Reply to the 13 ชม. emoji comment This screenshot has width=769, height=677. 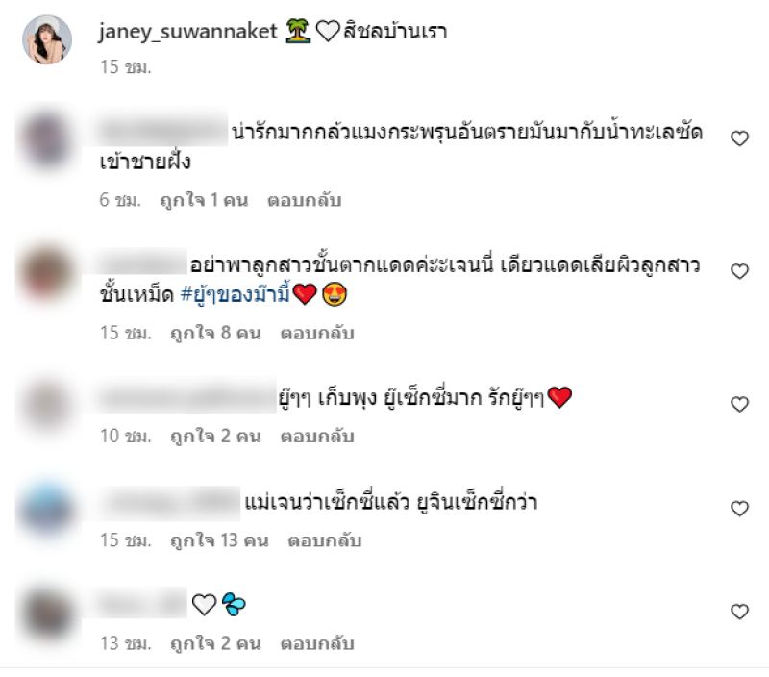click(x=317, y=643)
